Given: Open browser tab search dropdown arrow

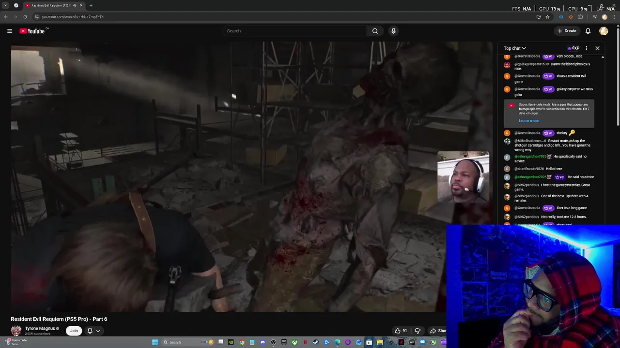Looking at the screenshot, I should coord(5,5).
